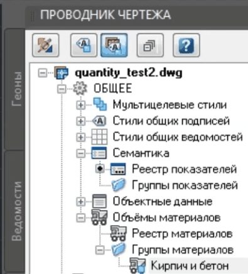
Task: Click the label styles tag toolbar button
Action: [84, 45]
